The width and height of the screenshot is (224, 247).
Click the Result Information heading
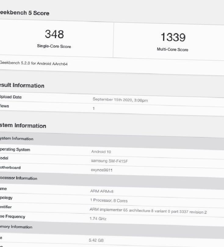pyautogui.click(x=22, y=85)
